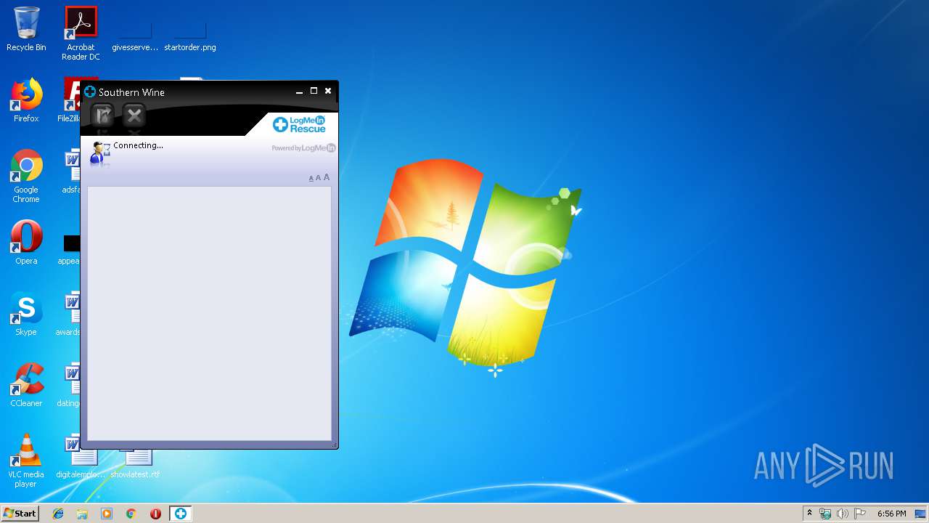Select the Skype desktop shortcut
This screenshot has height=523, width=929.
pos(26,314)
